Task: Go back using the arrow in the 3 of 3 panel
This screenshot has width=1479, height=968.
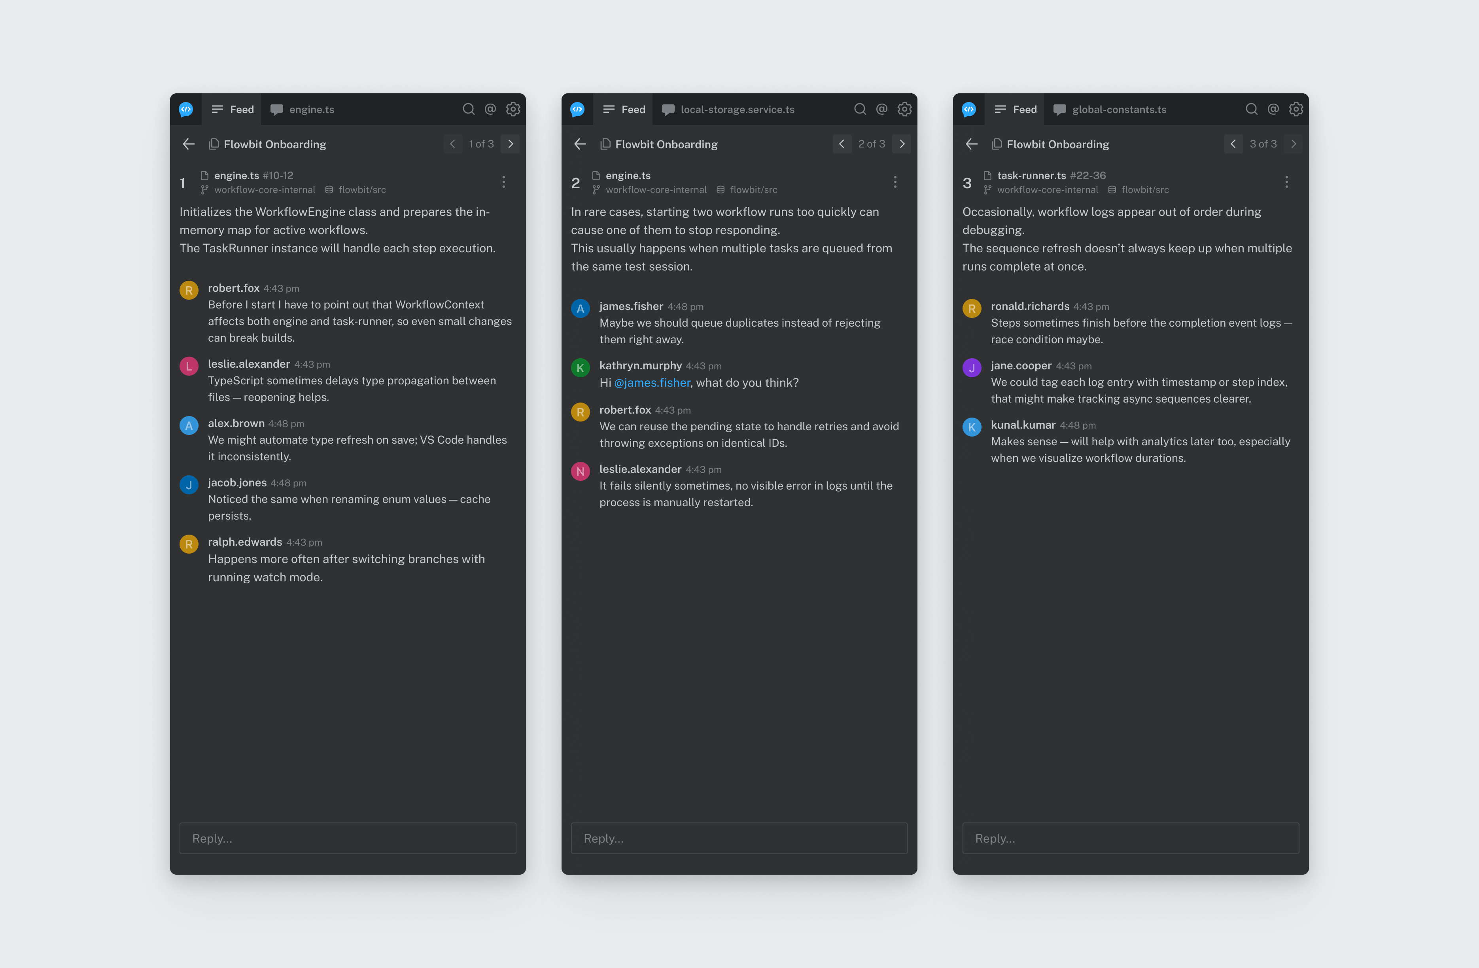Action: click(x=972, y=144)
